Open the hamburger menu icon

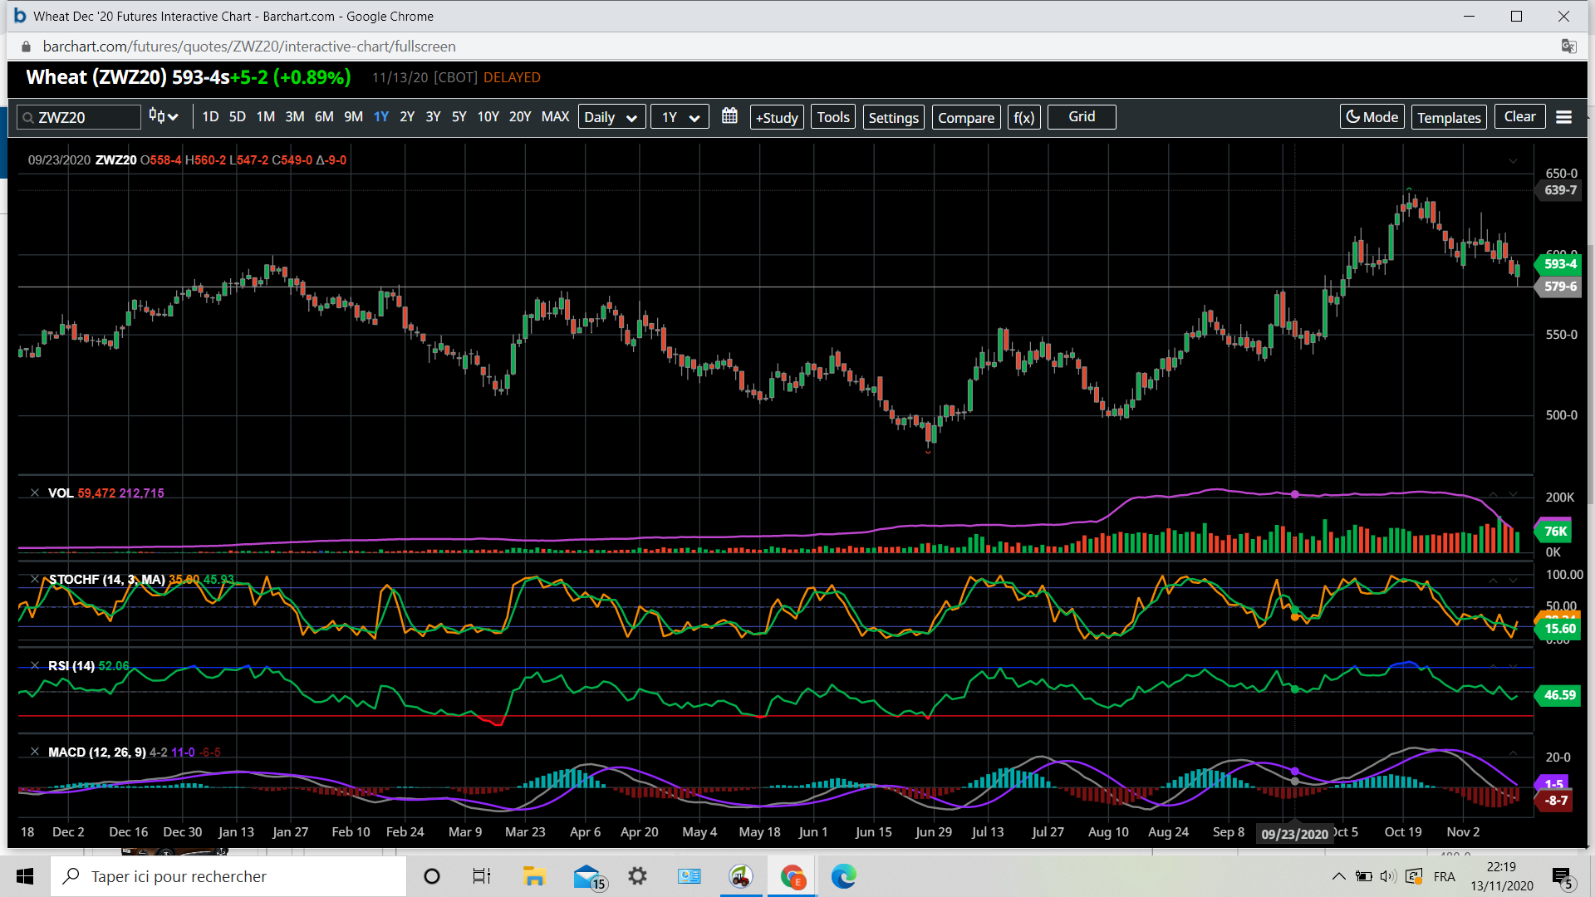pos(1563,117)
